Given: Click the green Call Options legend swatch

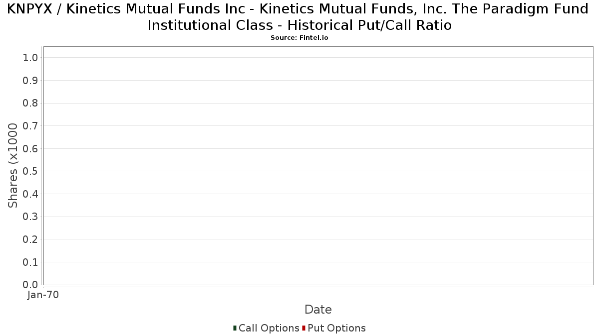Looking at the screenshot, I should tap(235, 328).
